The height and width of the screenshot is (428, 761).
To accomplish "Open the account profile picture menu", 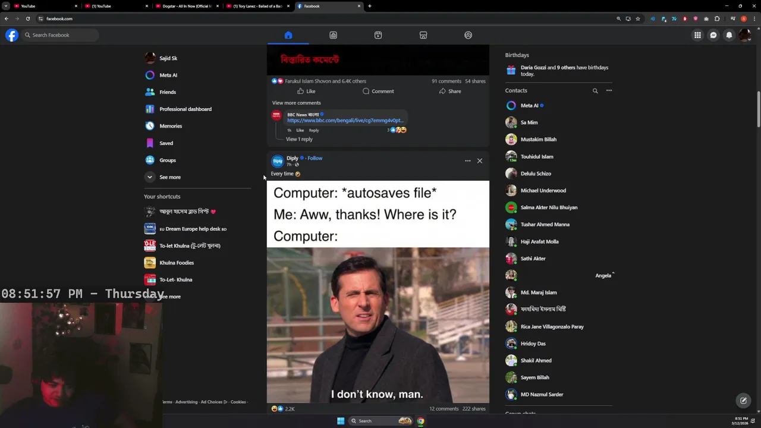I will click(744, 35).
